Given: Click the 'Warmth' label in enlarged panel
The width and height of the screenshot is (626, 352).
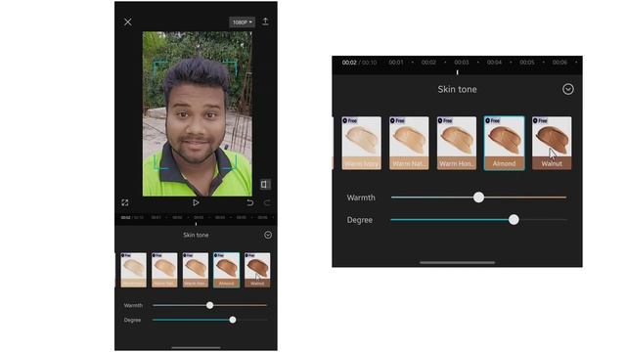Looking at the screenshot, I should pos(361,198).
